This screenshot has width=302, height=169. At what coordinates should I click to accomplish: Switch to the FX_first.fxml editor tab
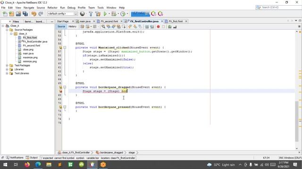176,21
